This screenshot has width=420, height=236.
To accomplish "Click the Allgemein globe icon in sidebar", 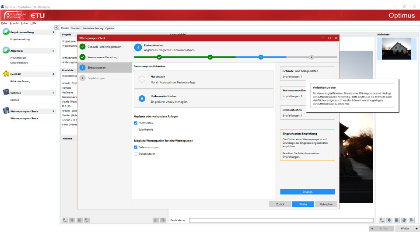I will point(6,51).
